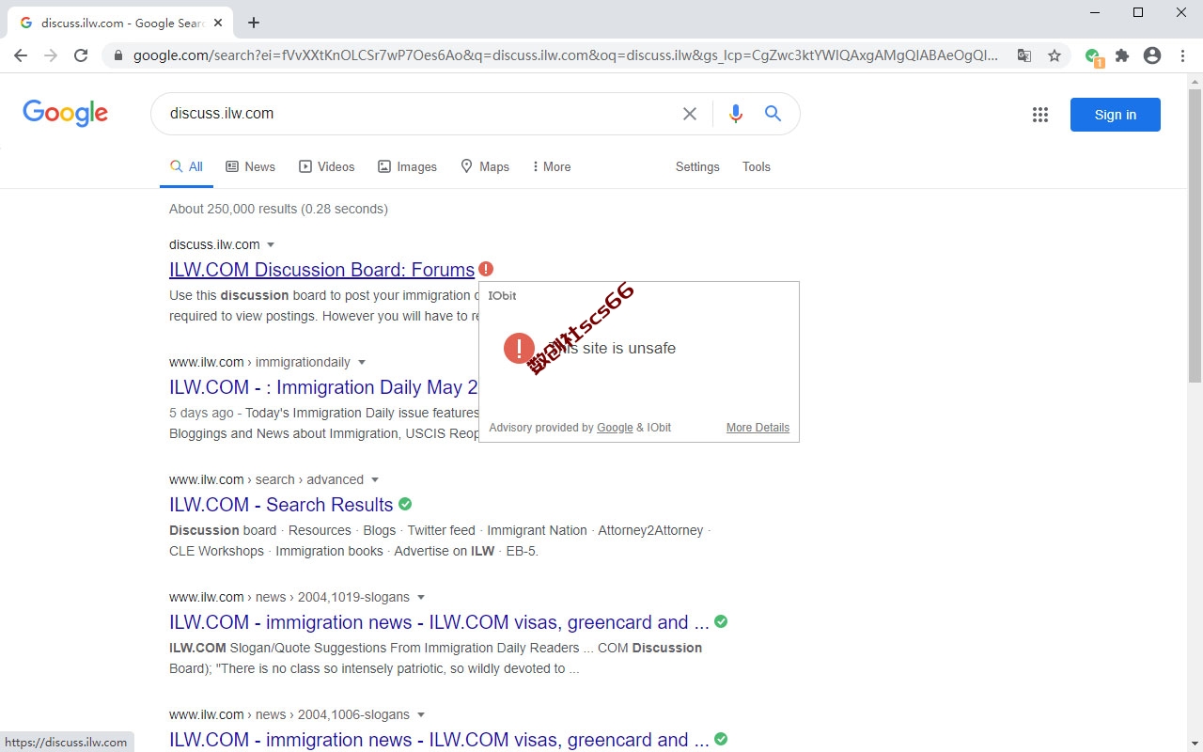Go back to the previous page
The height and width of the screenshot is (752, 1203).
[x=21, y=55]
